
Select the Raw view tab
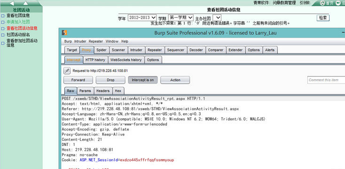(x=71, y=91)
